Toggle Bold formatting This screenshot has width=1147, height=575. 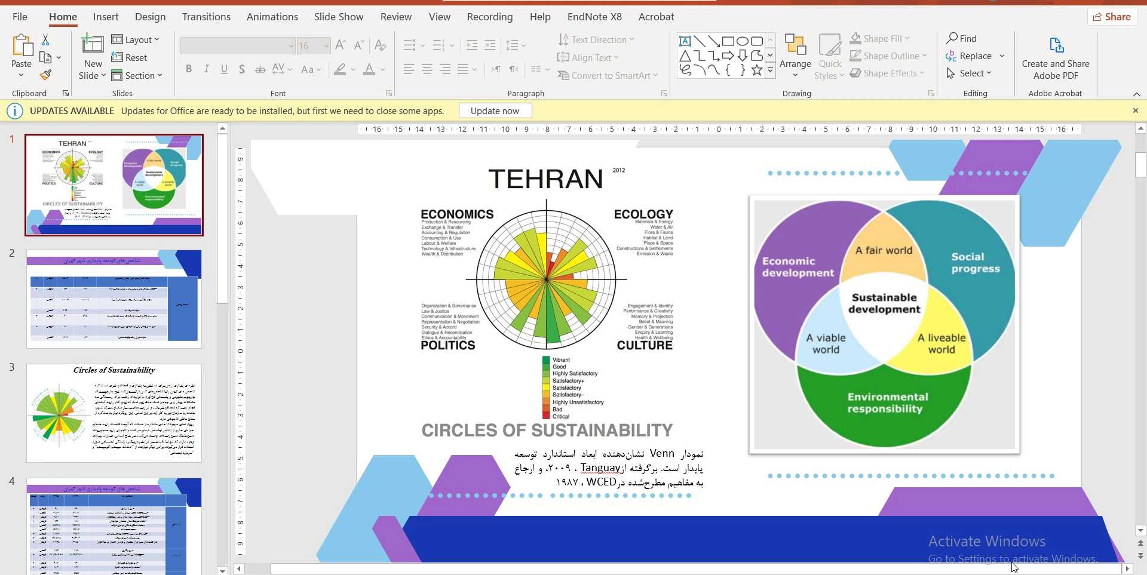[x=189, y=69]
